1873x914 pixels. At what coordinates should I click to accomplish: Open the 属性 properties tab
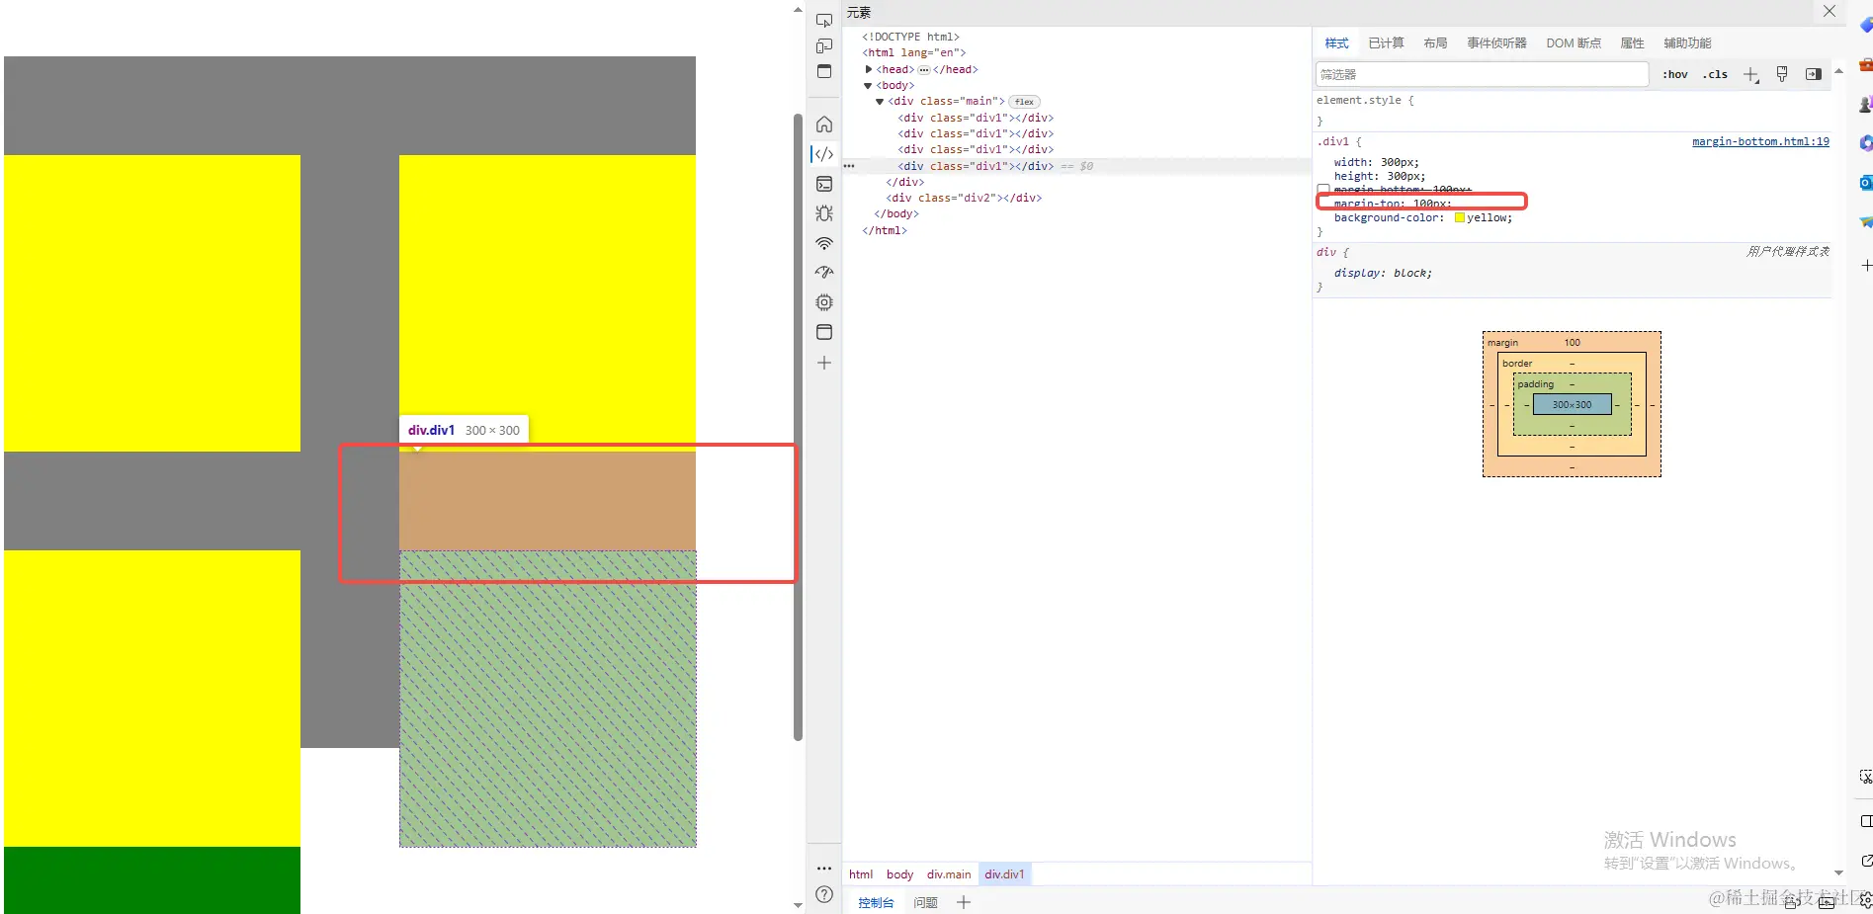point(1632,43)
